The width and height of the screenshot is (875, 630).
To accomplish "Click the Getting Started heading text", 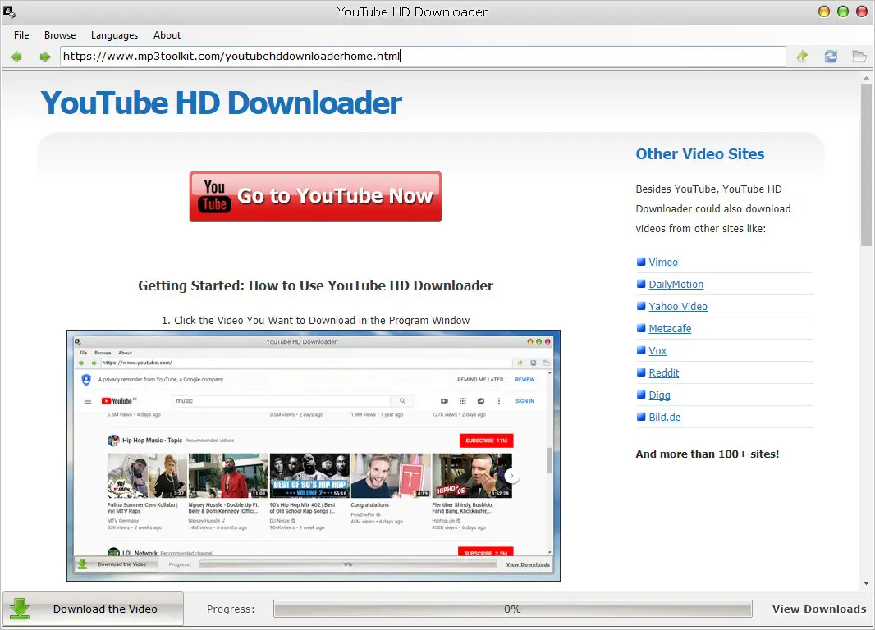I will [x=315, y=285].
